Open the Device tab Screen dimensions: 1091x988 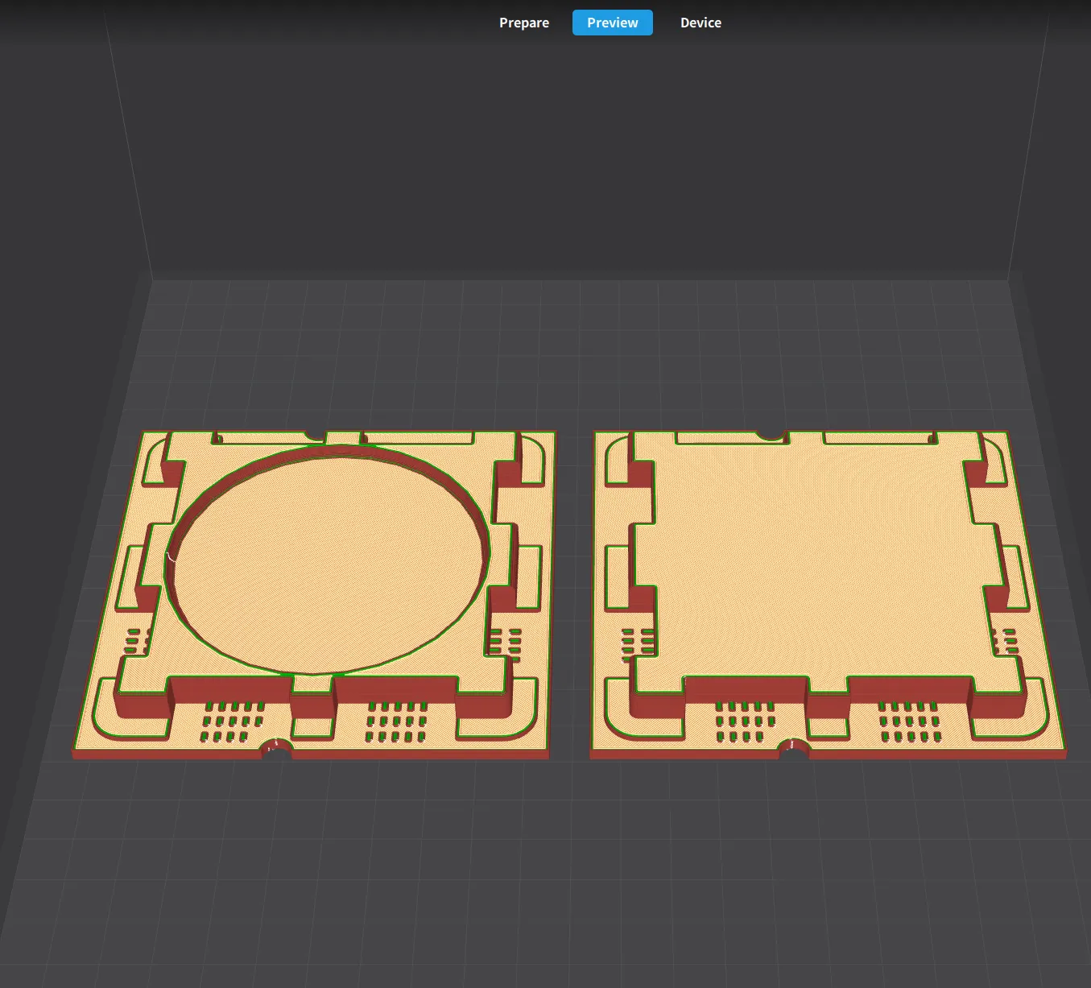(x=700, y=23)
